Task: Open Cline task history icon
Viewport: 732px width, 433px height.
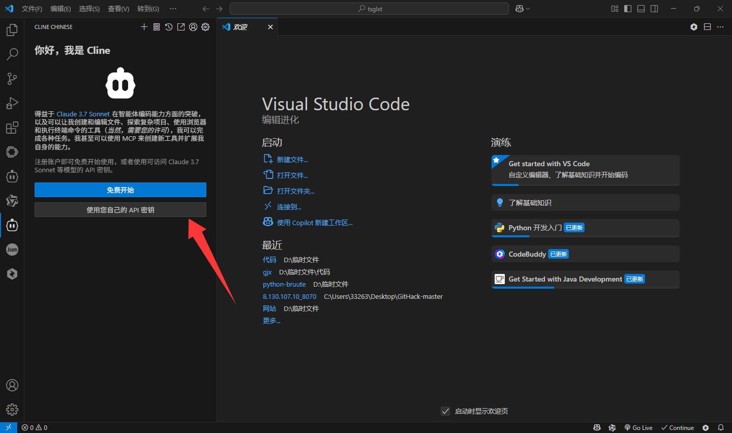Action: pyautogui.click(x=169, y=27)
